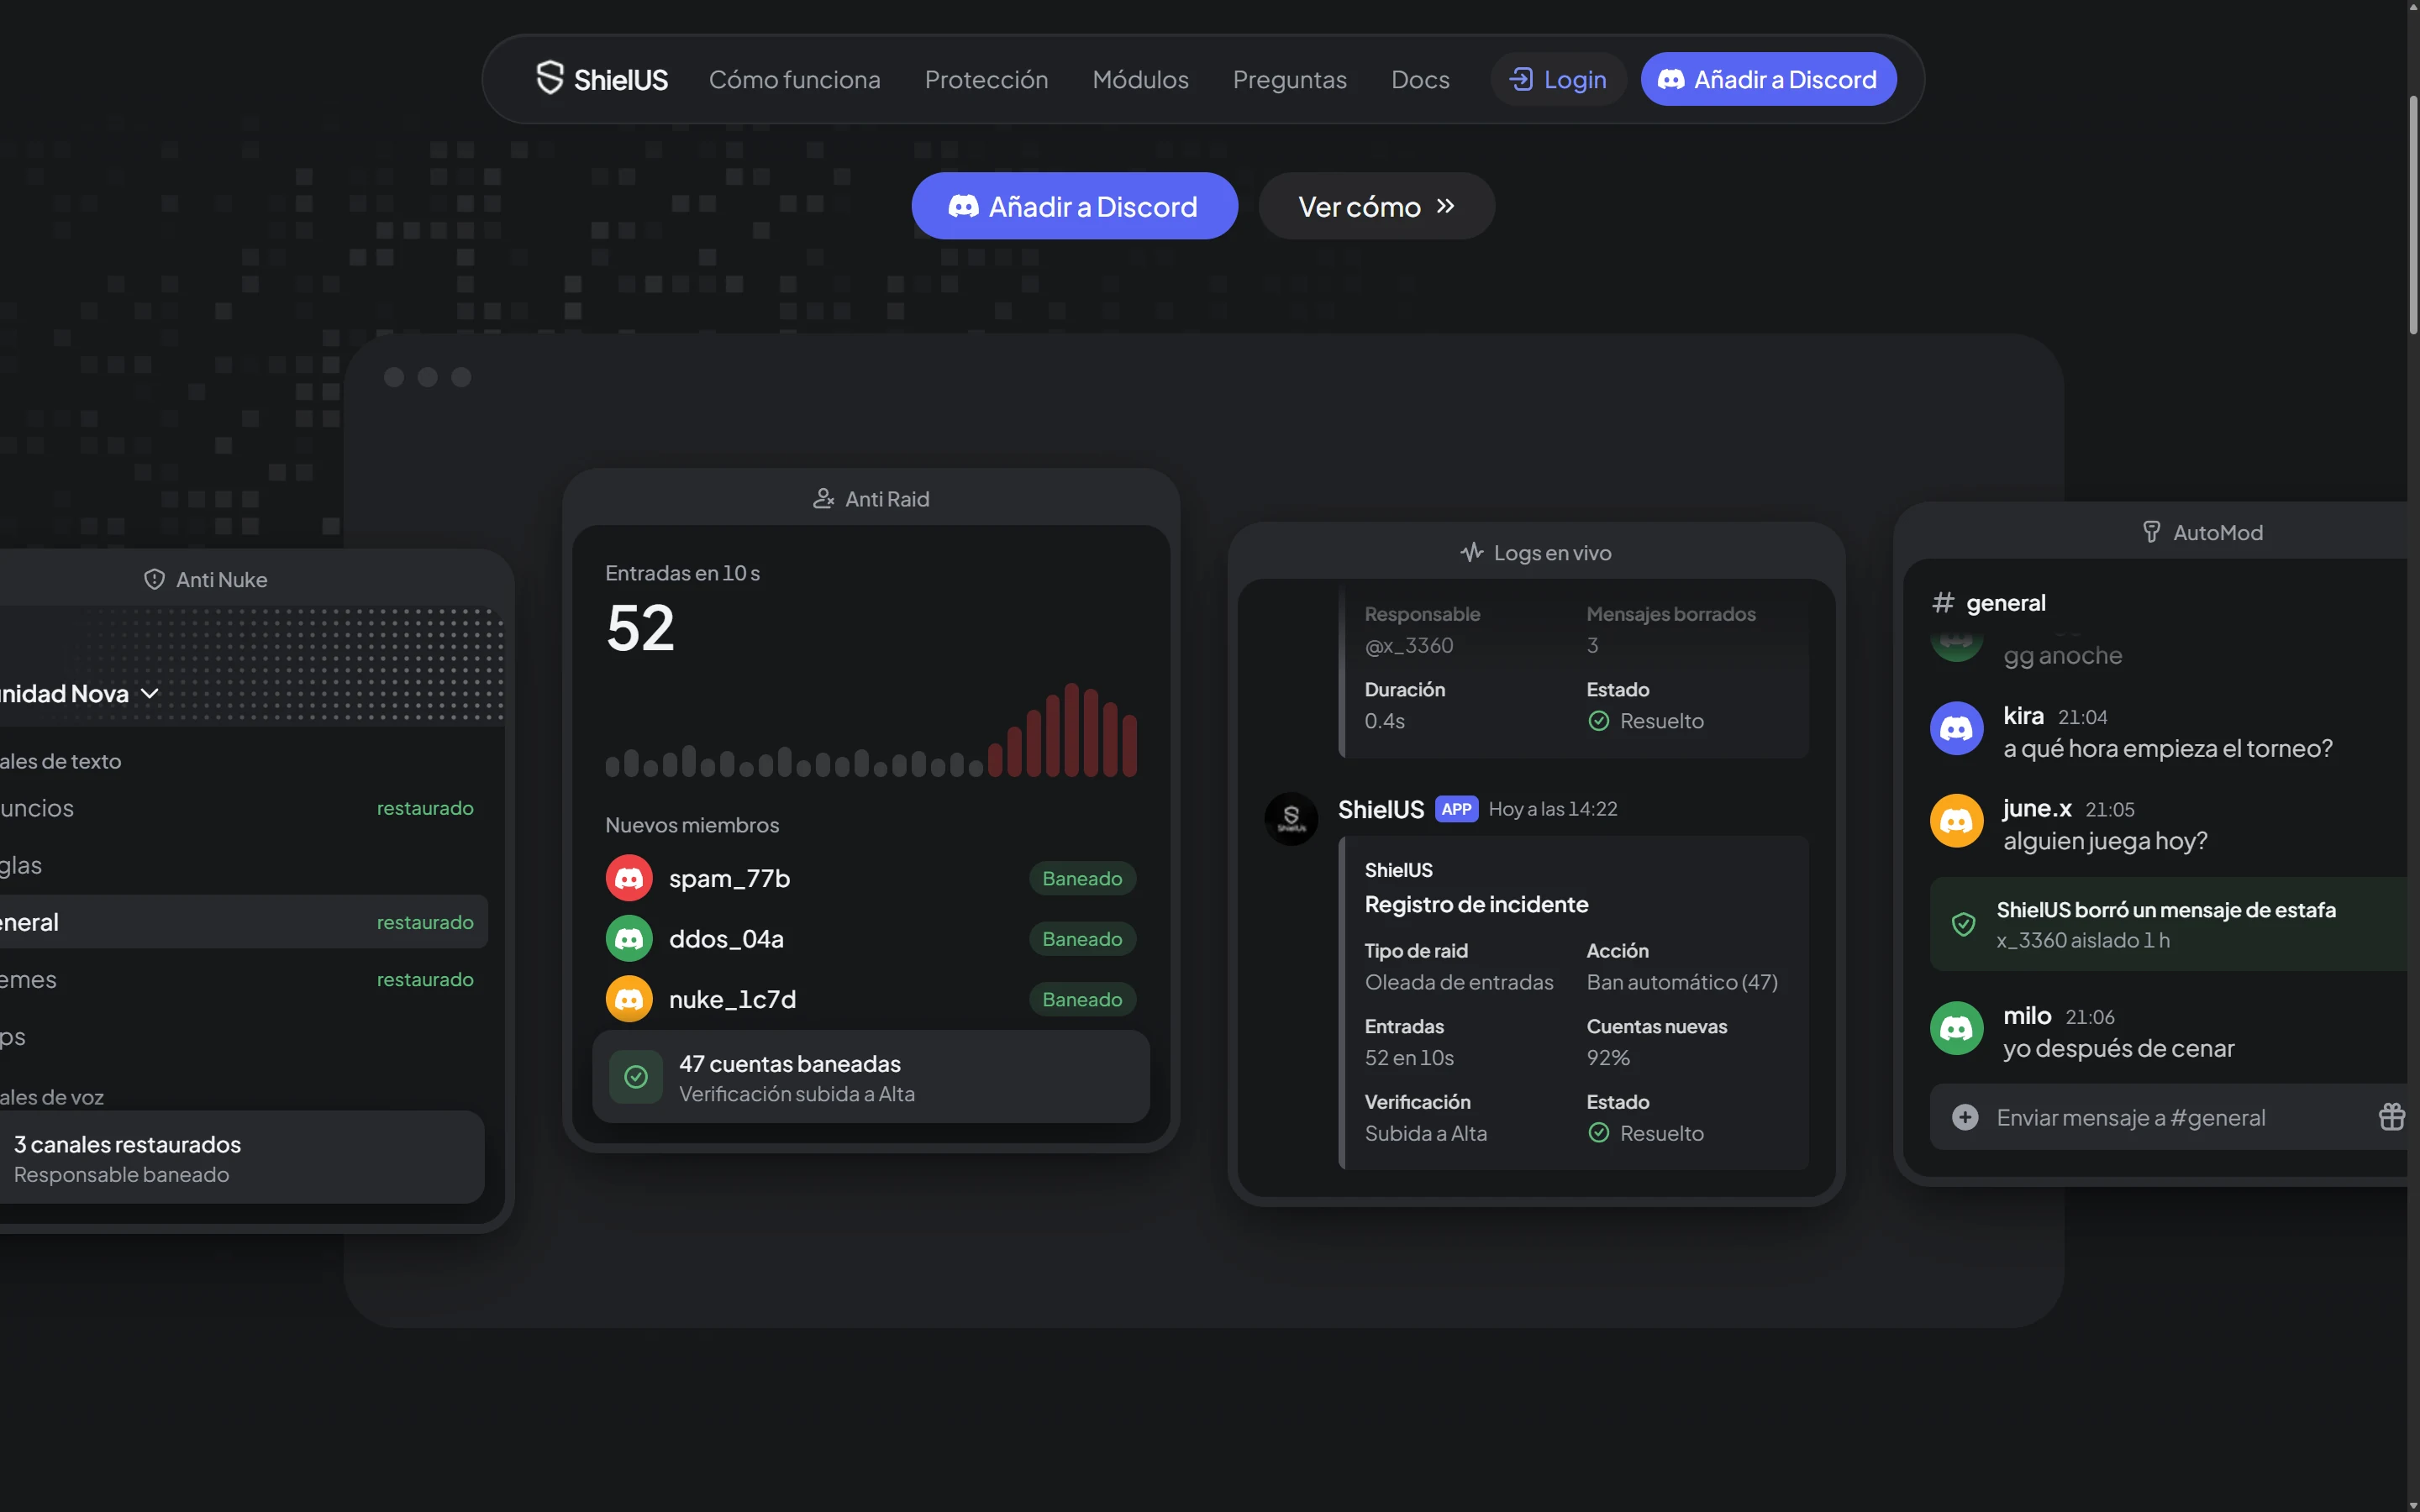Viewport: 2420px width, 1512px height.
Task: Click the Anti Raid user icon
Action: coord(823,499)
